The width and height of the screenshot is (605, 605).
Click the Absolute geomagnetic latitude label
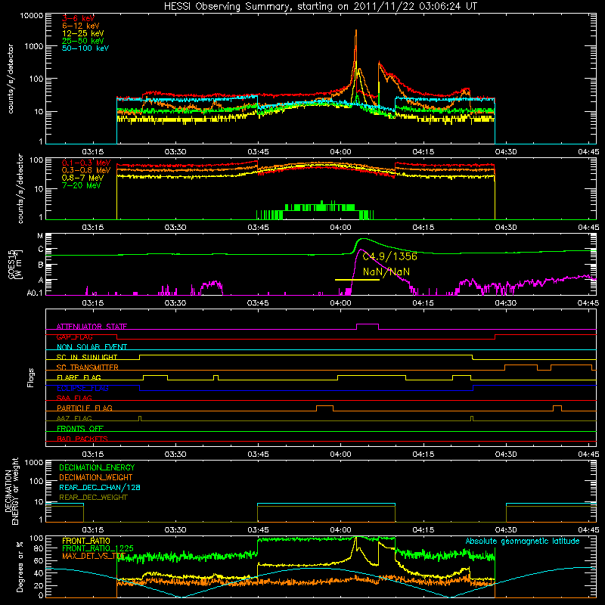(523, 541)
